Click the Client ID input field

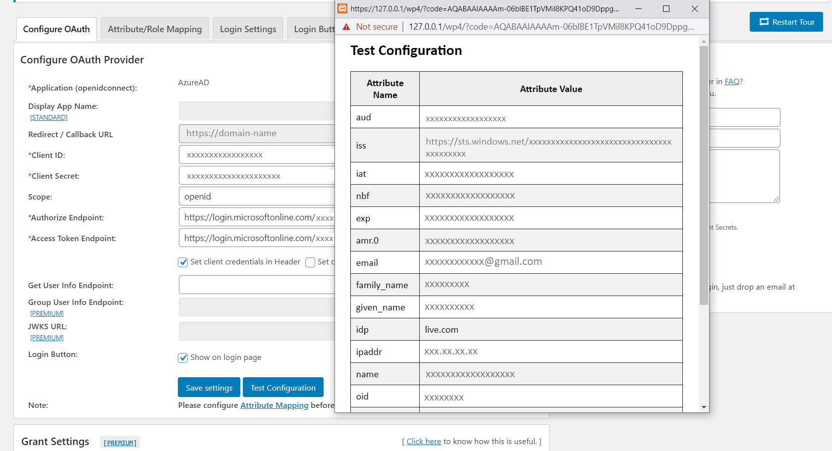[x=257, y=154]
